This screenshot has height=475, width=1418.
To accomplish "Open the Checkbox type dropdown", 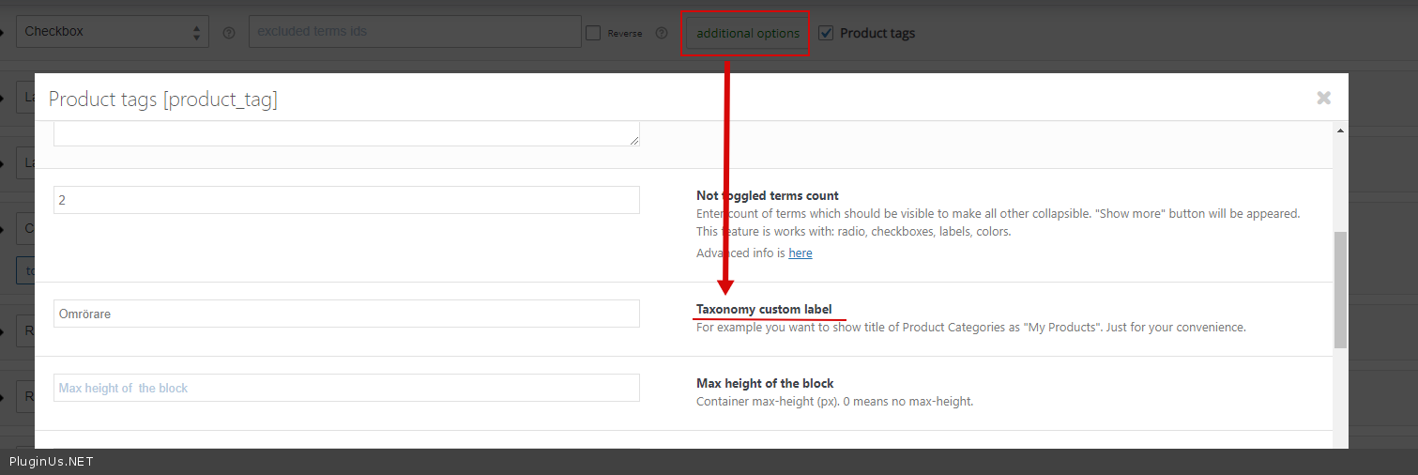I will pos(113,32).
